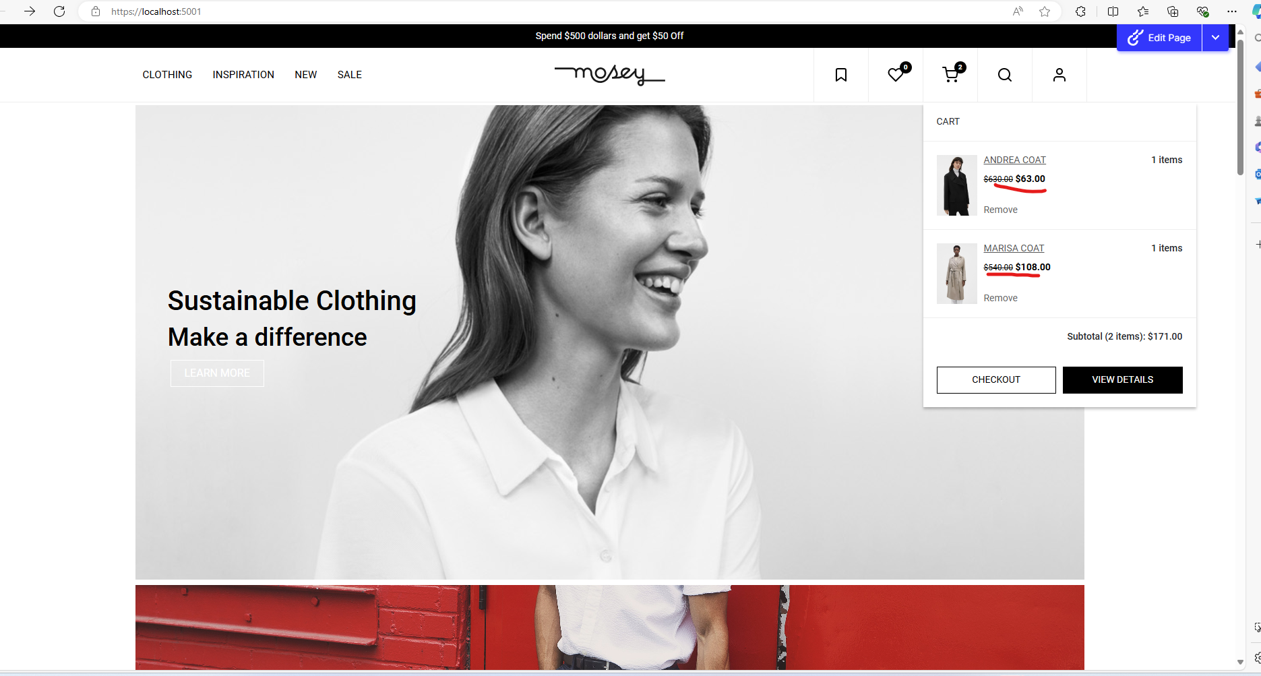Open browser settings and more menu
The width and height of the screenshot is (1261, 676).
(x=1232, y=11)
